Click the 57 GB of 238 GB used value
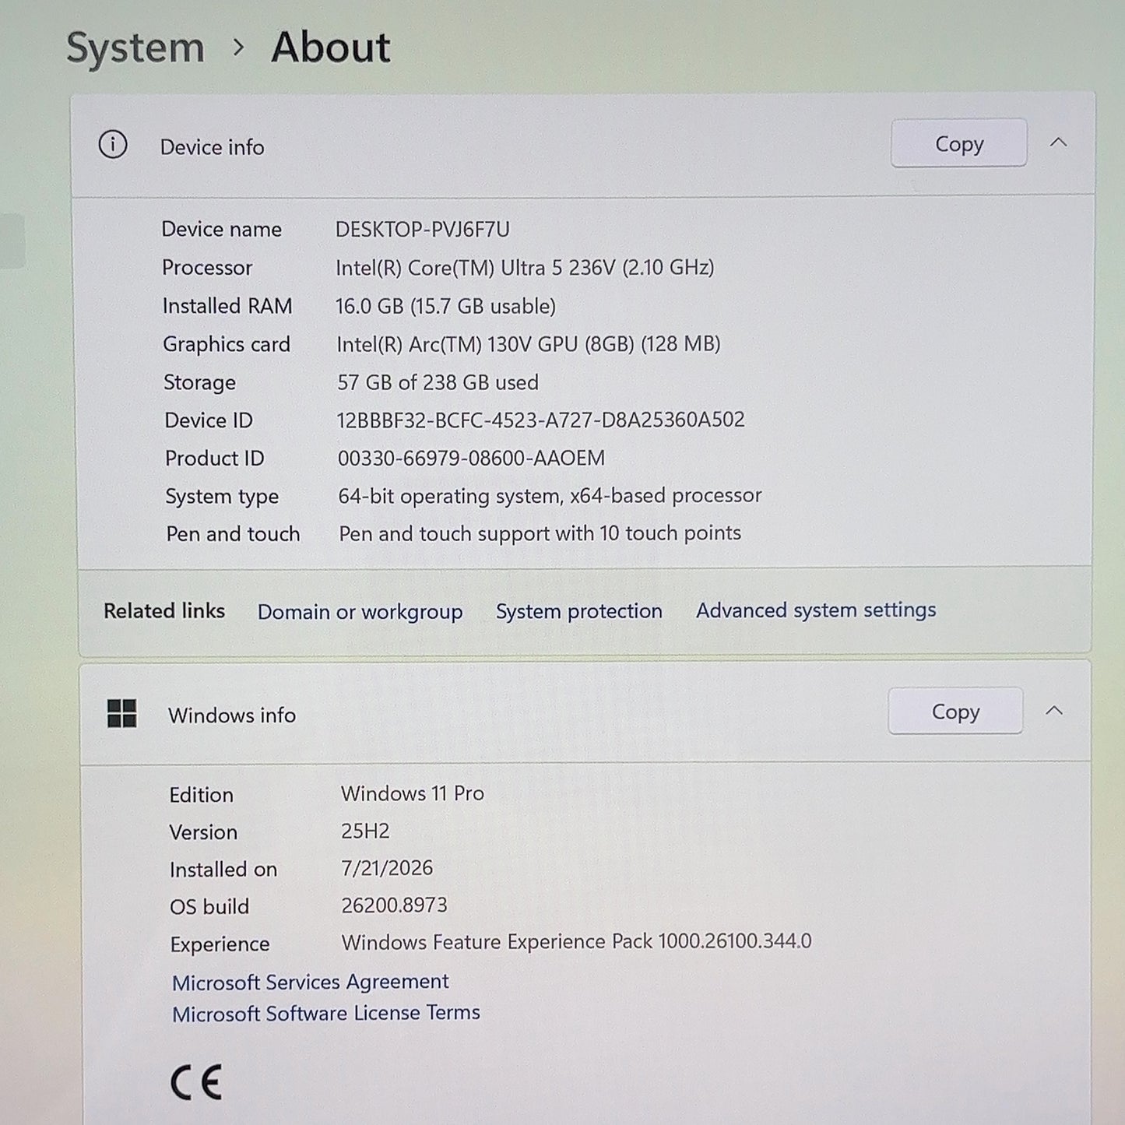The image size is (1125, 1125). click(x=438, y=382)
